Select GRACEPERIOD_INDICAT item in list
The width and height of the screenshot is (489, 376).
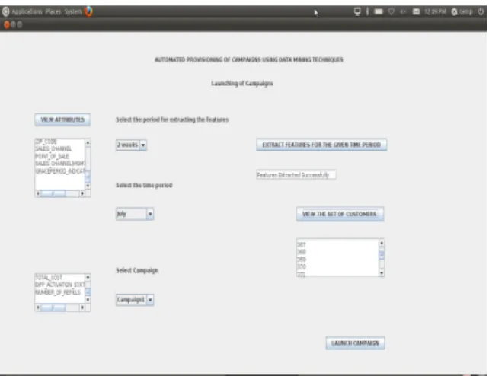[59, 171]
